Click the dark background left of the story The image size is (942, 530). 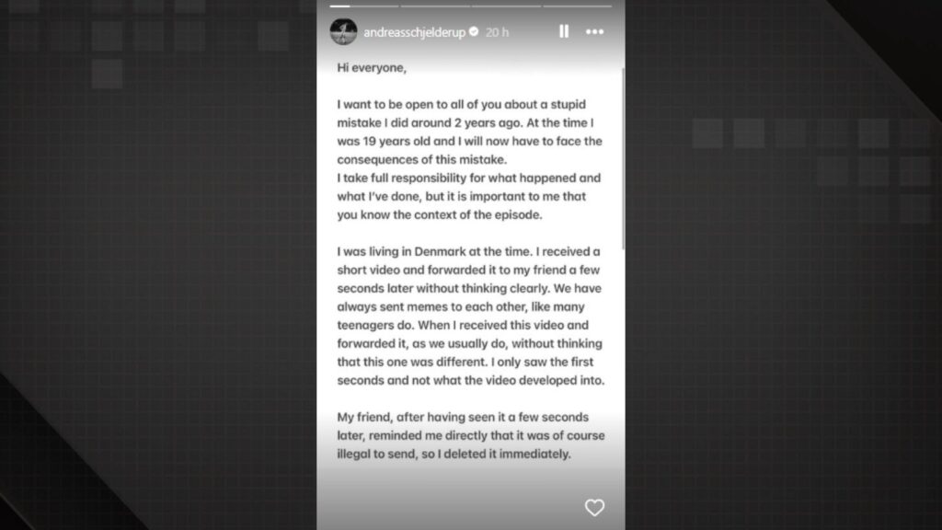click(156, 276)
